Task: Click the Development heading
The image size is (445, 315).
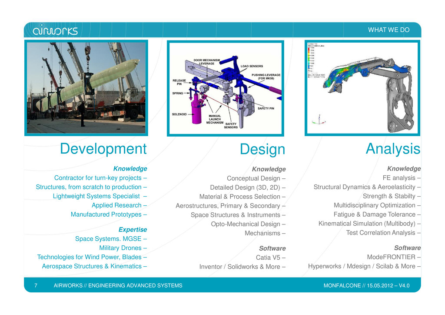Action: [x=103, y=149]
